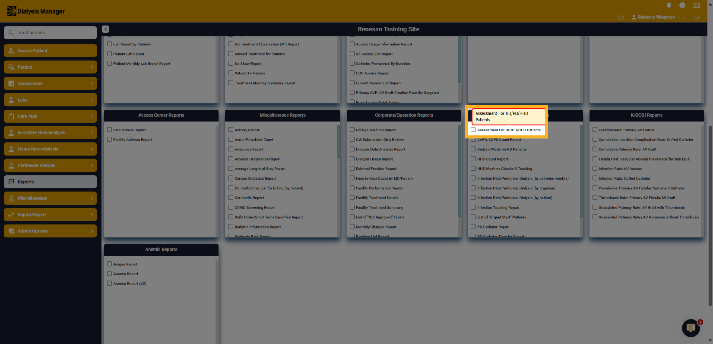The image size is (713, 344).
Task: Open Rebecca Wiegman user dropdown
Action: point(656,17)
